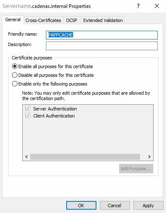Click the empty Description field
This screenshot has width=166, height=213.
click(x=102, y=46)
